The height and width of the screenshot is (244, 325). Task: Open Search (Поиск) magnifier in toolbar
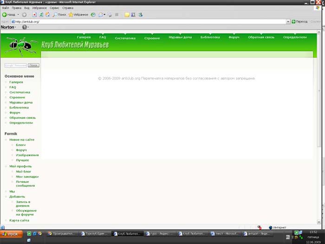(x=55, y=15)
